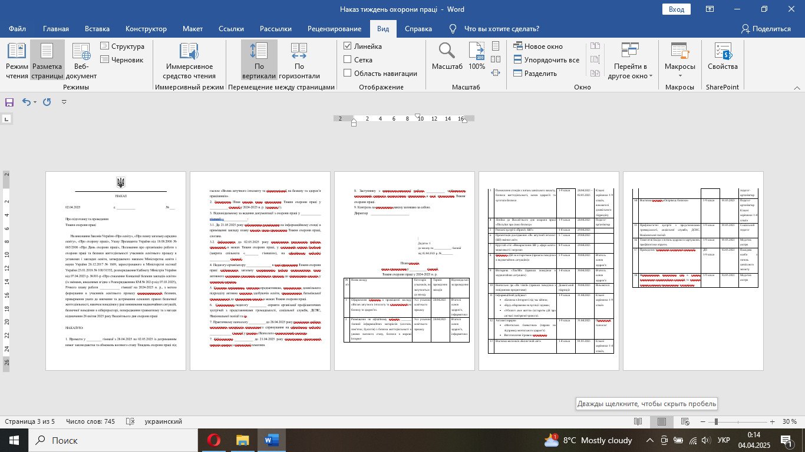Click the Share (Поделиться) button
The height and width of the screenshot is (452, 805).
tap(766, 28)
